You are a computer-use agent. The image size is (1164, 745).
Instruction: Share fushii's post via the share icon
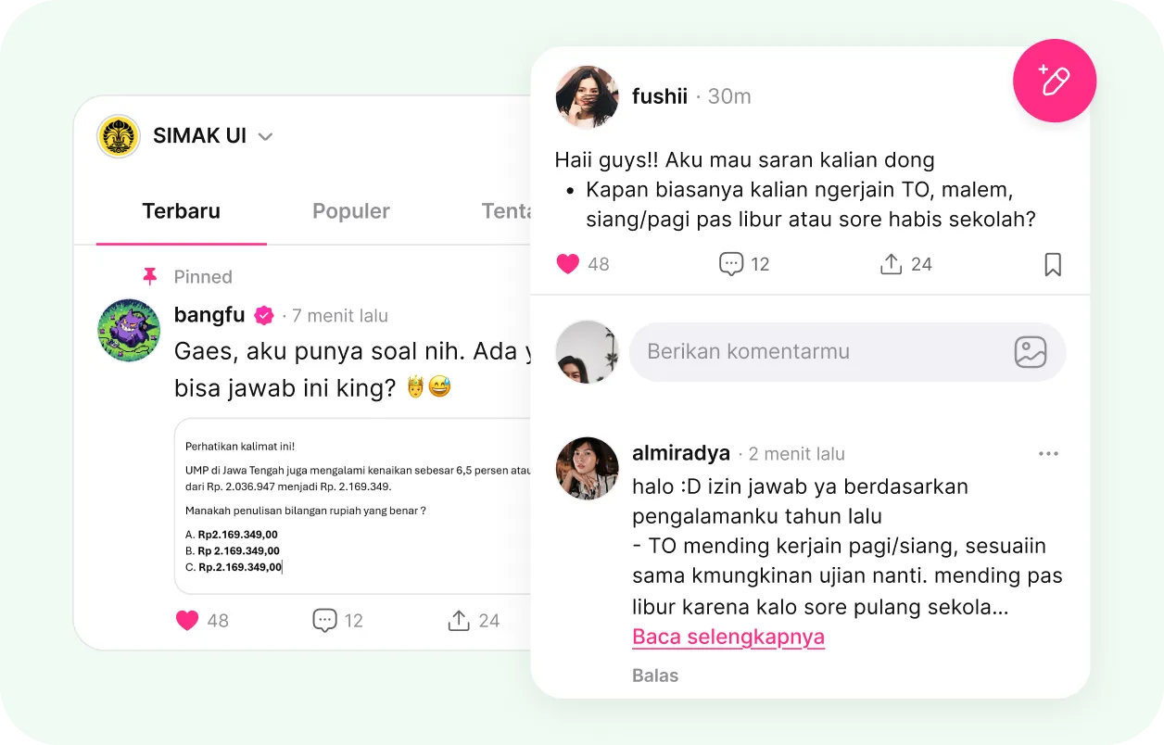tap(891, 264)
